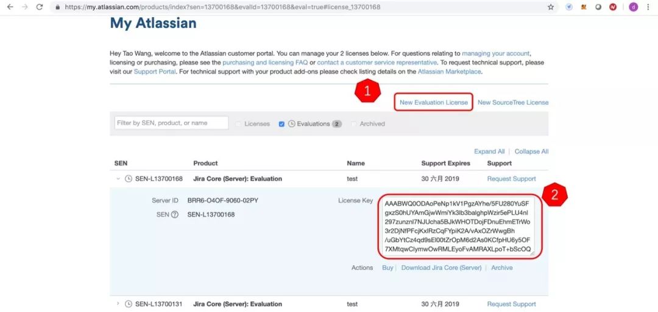Click the Archive action link

click(502, 268)
